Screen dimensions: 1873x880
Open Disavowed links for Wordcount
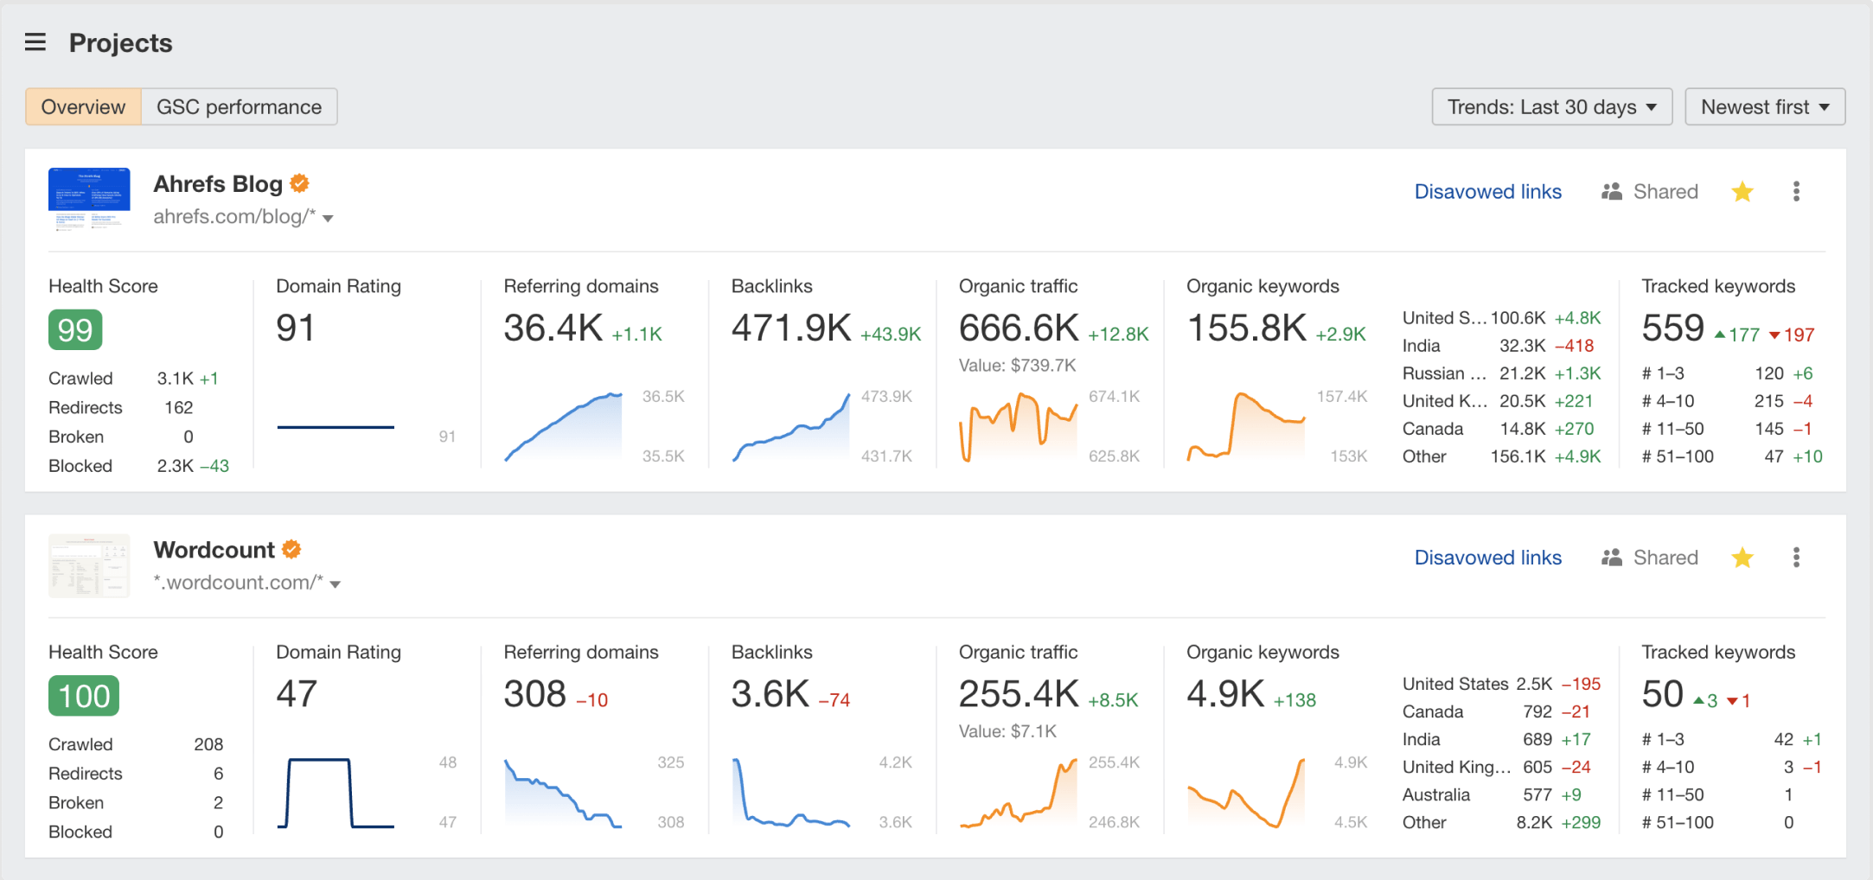tap(1487, 558)
